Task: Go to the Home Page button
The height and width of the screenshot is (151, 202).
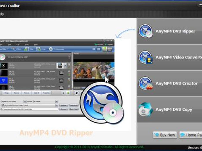Action: [x=191, y=135]
